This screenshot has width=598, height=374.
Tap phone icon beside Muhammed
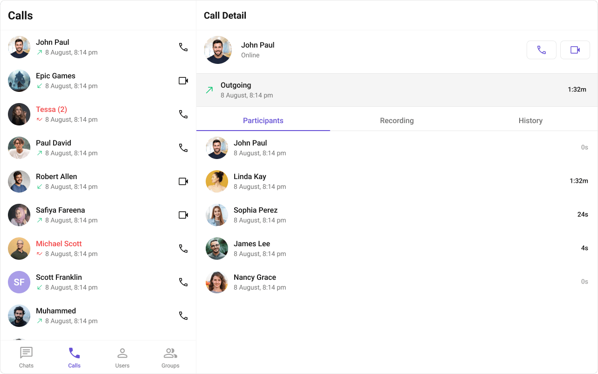click(x=183, y=316)
